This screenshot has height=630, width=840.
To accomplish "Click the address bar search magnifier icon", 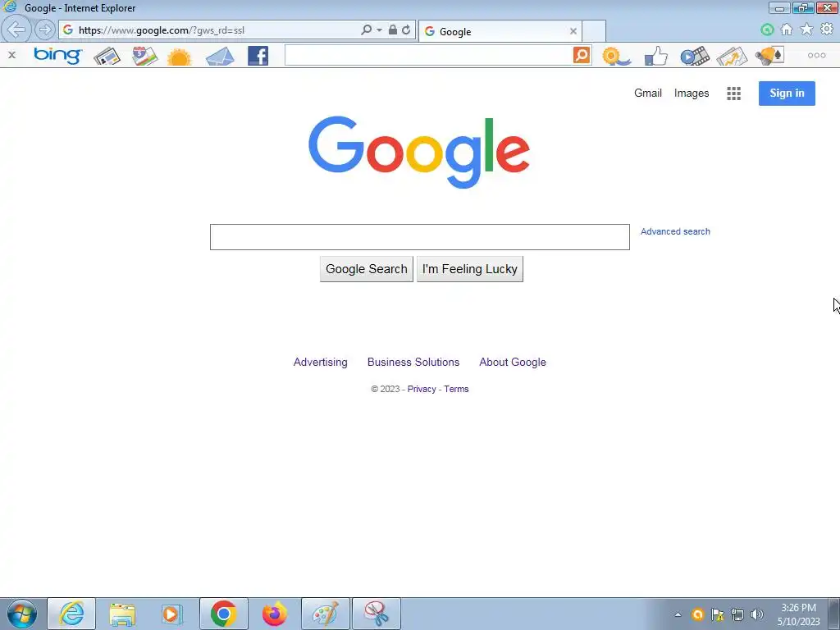I will click(x=367, y=30).
